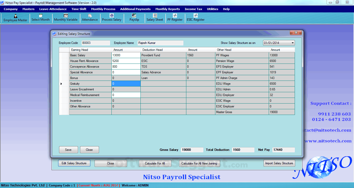
Task: Open the ESIC Register toolbar icon
Action: (196, 18)
